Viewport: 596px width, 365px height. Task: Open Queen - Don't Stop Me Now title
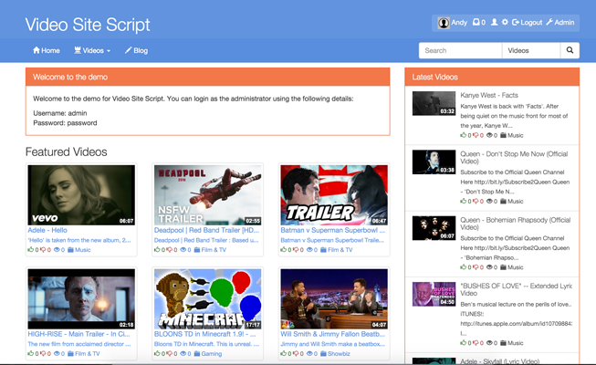[514, 157]
